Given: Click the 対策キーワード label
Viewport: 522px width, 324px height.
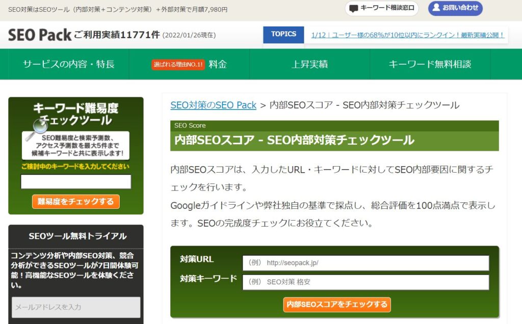Looking at the screenshot, I should 208,279.
